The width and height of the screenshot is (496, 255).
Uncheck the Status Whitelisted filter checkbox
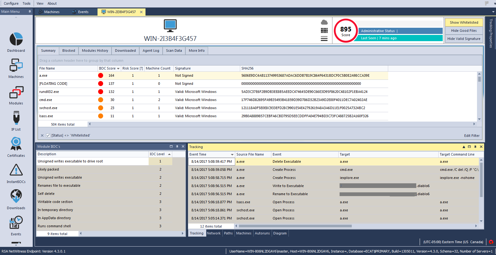(48, 135)
